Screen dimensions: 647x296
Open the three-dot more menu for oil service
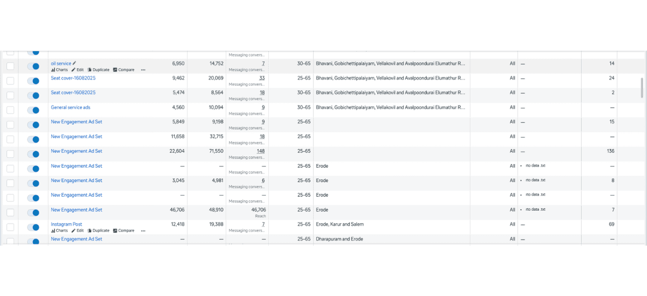point(143,70)
